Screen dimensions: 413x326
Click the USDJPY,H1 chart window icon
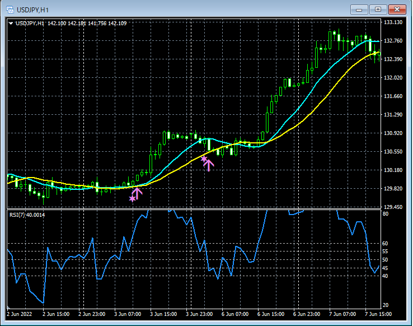[x=10, y=10]
